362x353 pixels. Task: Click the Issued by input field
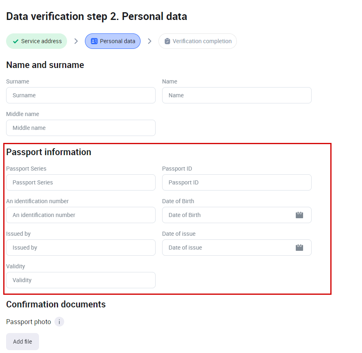coord(80,248)
